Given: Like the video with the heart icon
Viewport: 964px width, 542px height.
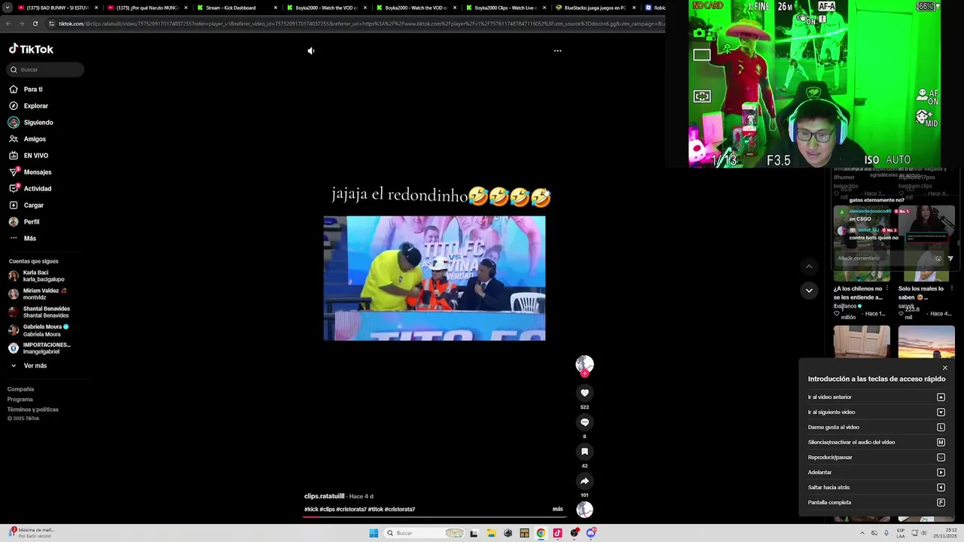Looking at the screenshot, I should click(x=584, y=393).
